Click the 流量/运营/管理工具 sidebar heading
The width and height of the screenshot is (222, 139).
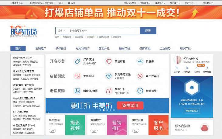point(23,71)
